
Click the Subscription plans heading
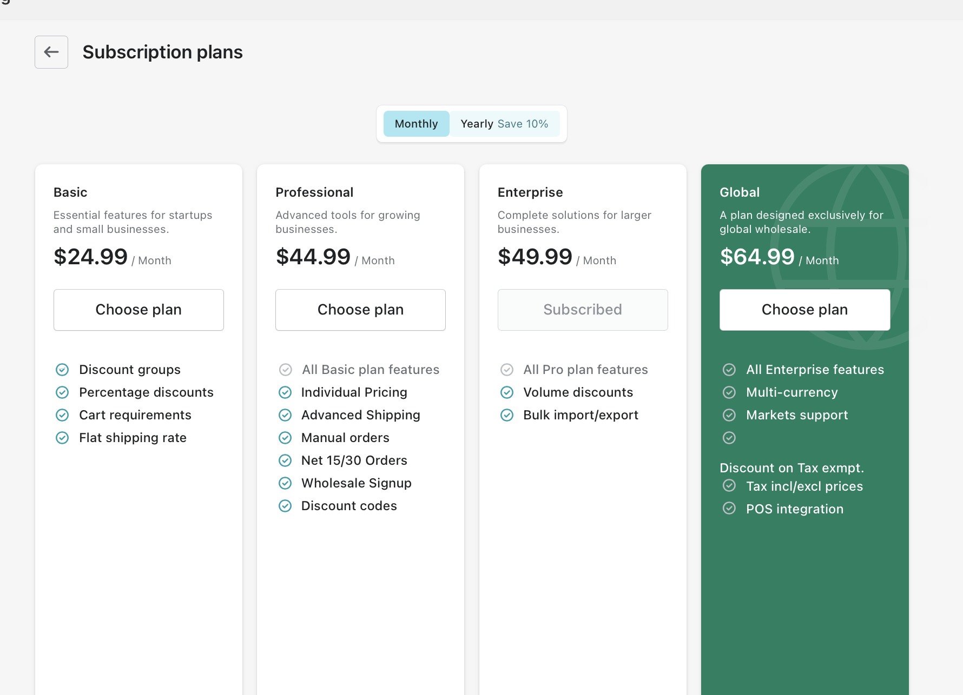[x=162, y=52]
